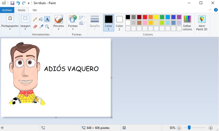The width and height of the screenshot is (219, 131).
Task: Click the Paint application icon in title bar
Action: [4, 3]
